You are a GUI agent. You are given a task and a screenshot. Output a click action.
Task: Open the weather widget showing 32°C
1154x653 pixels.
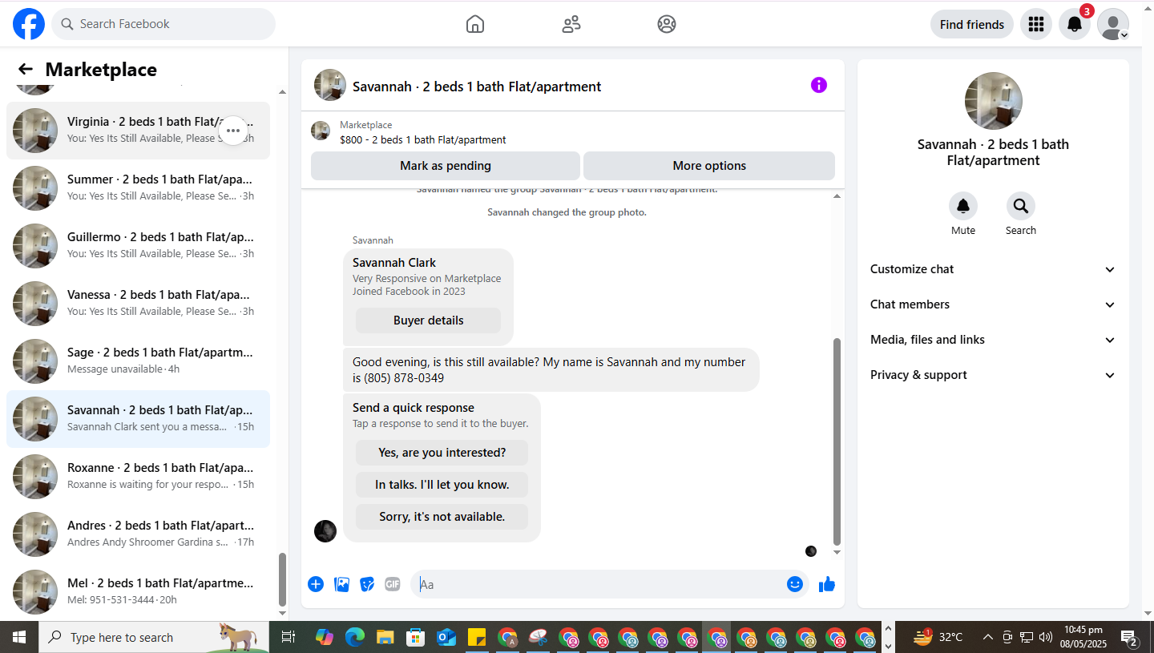point(938,637)
